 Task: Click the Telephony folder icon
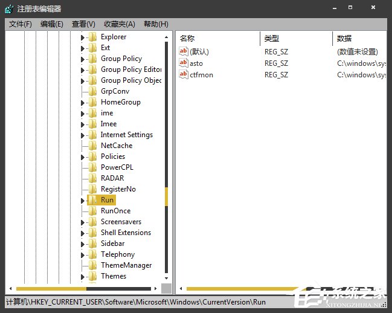tap(93, 254)
